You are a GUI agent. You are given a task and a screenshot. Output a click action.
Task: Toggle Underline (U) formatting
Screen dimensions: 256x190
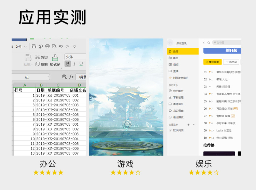click(x=81, y=64)
